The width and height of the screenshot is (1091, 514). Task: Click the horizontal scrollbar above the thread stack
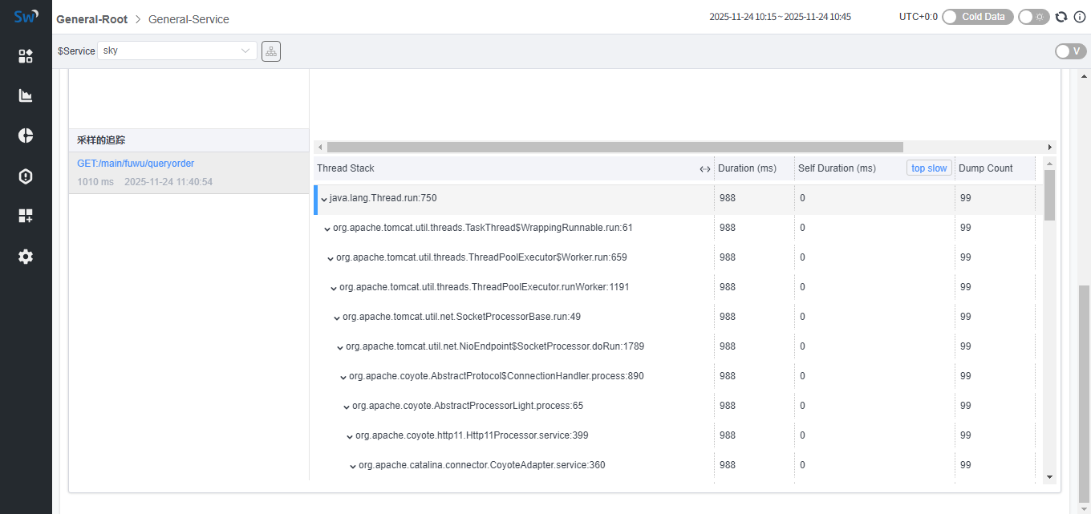click(x=614, y=147)
